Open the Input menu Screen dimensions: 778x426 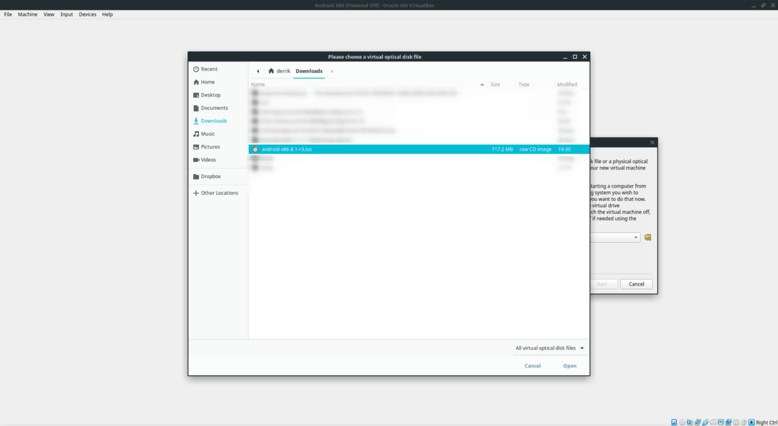point(67,14)
